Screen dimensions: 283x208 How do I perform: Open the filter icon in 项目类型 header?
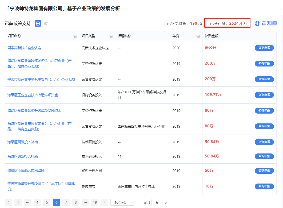111,36
